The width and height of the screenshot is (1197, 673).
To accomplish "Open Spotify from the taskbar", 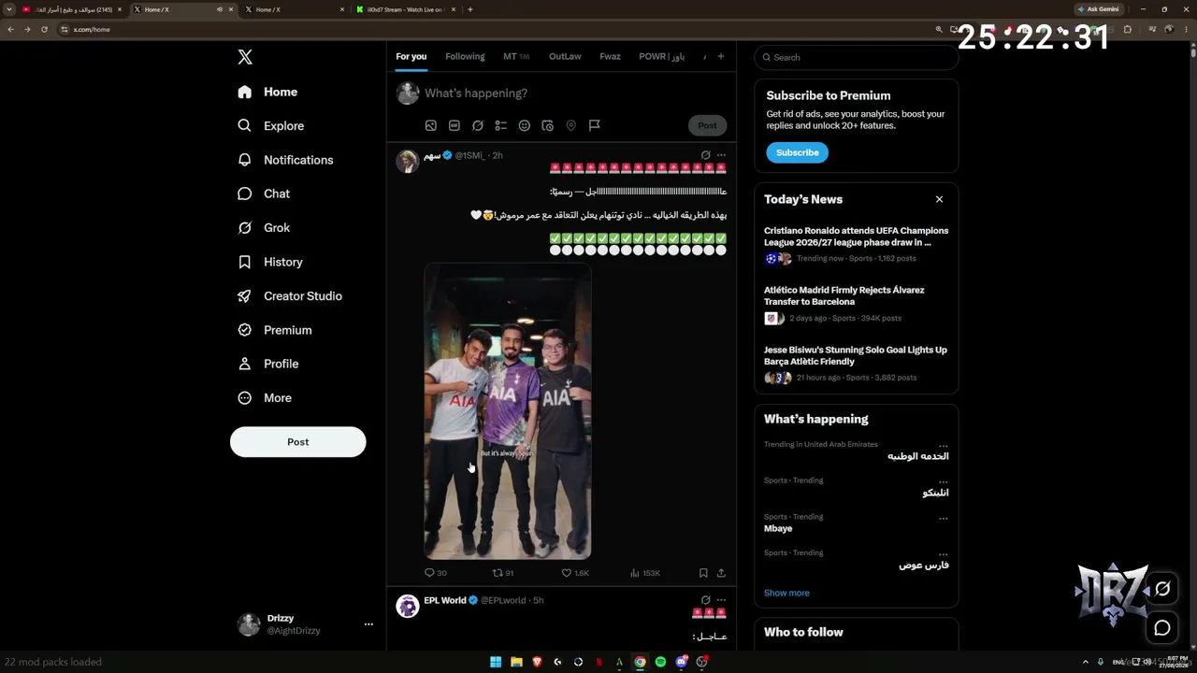I will point(660,662).
